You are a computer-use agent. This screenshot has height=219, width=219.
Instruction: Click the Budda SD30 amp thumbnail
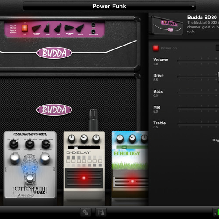pos(166,25)
